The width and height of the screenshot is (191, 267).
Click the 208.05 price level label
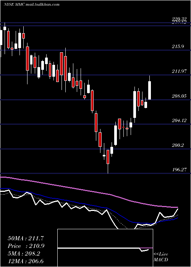(179, 96)
